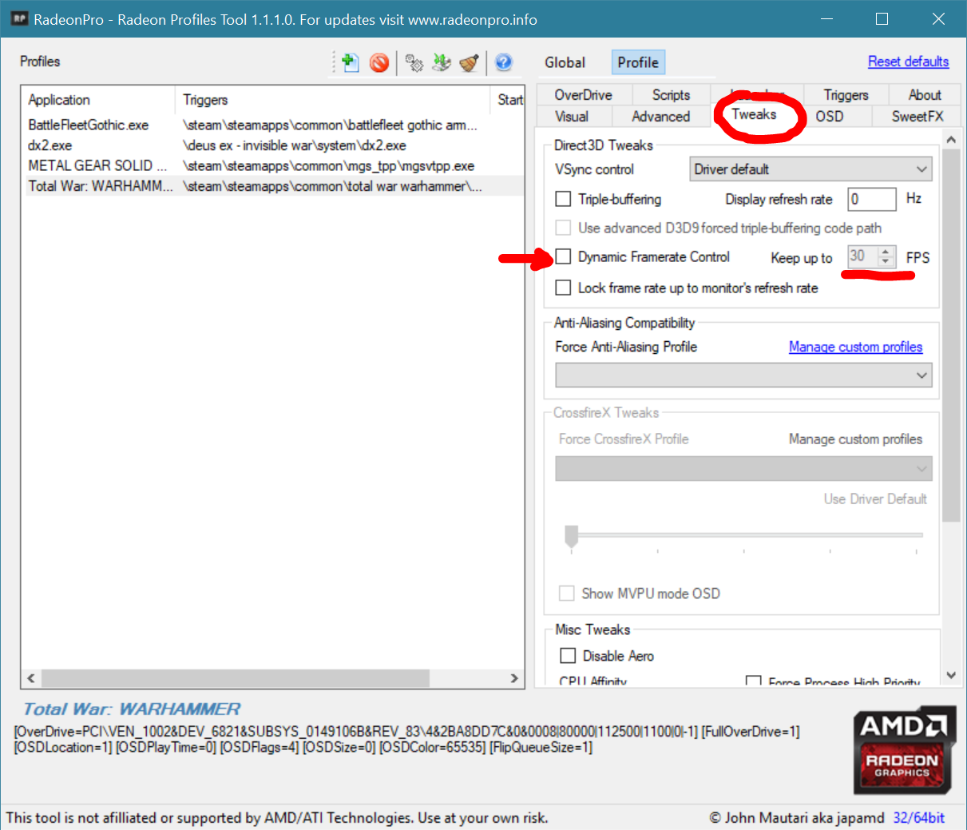Image resolution: width=967 pixels, height=830 pixels.
Task: Click the scroll-right arrow of the profiles list
Action: click(x=514, y=678)
